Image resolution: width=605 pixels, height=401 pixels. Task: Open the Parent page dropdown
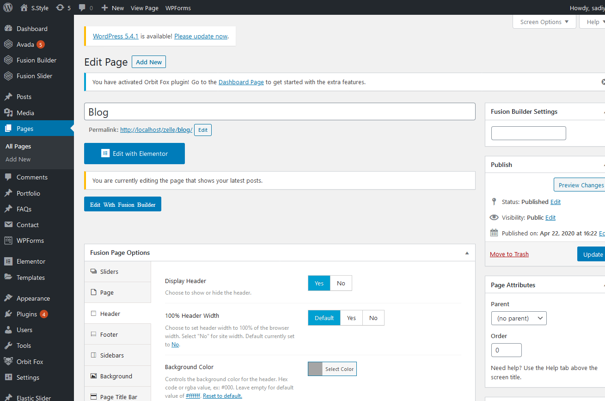(x=519, y=318)
